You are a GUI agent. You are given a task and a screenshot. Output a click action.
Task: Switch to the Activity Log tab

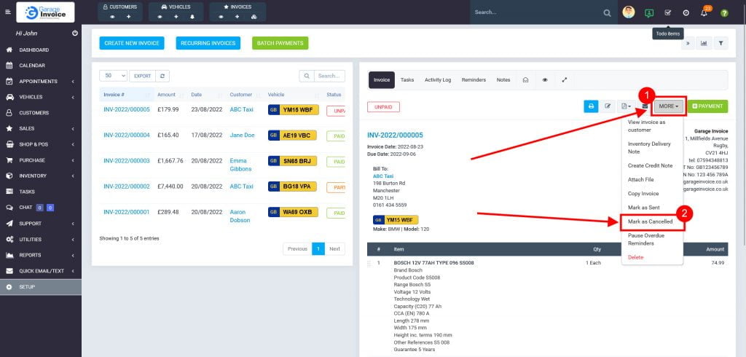(x=438, y=80)
